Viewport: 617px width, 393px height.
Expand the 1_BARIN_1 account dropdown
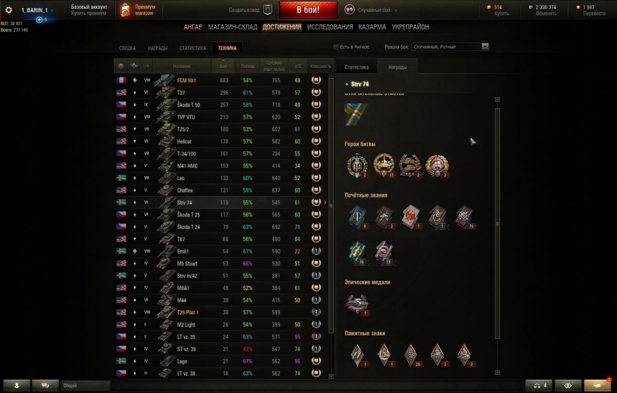[37, 10]
